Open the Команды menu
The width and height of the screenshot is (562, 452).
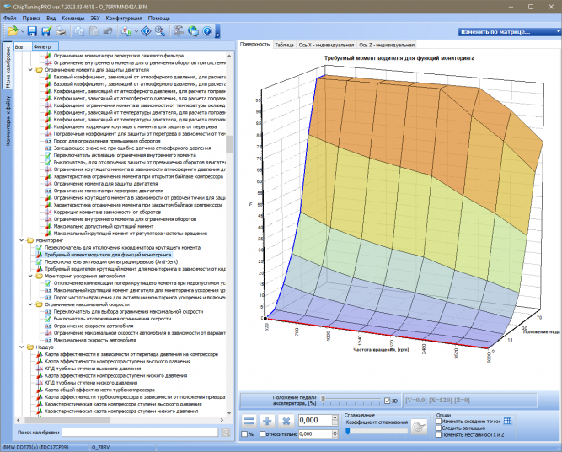point(73,18)
